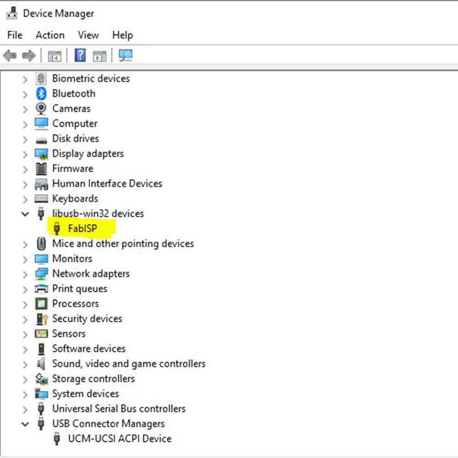The width and height of the screenshot is (458, 458).
Task: Open the View menu
Action: click(88, 35)
